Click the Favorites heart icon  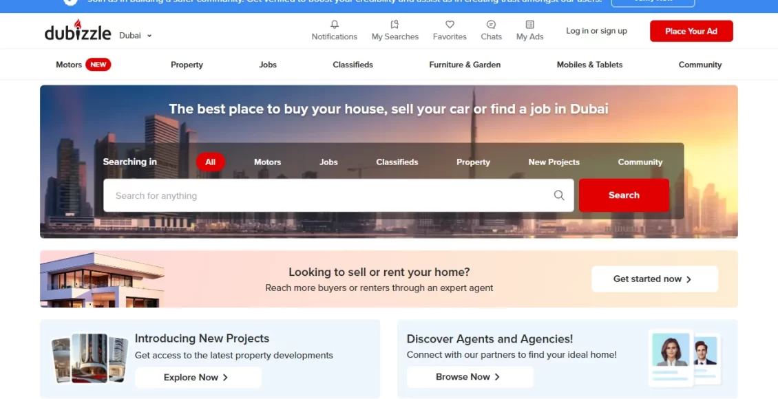pos(450,25)
